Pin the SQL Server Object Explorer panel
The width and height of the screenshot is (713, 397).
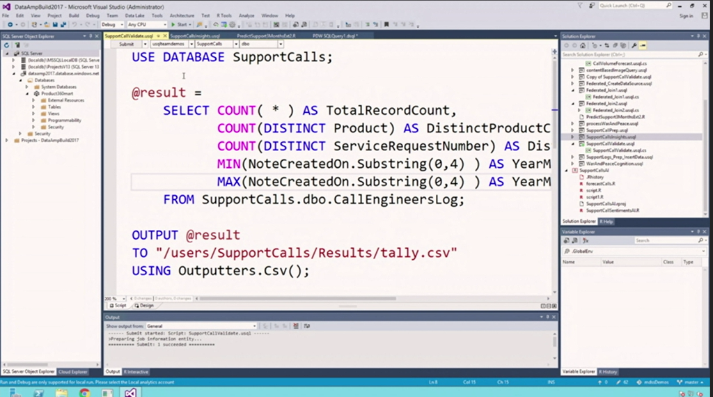tap(91, 36)
